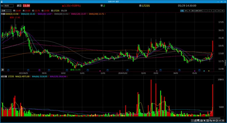227x123 pixels.
Task: Expand the double-chevron panel at chart left
Action: 2,70
